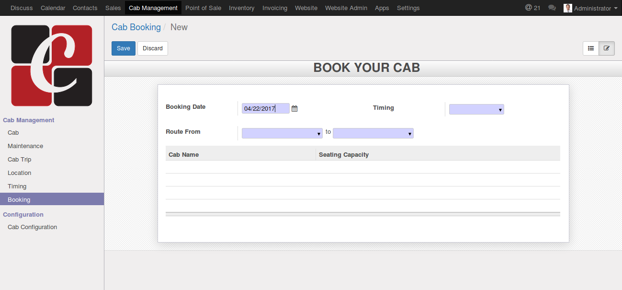This screenshot has width=622, height=290.
Task: Open the Route From origin dropdown
Action: coord(282,134)
